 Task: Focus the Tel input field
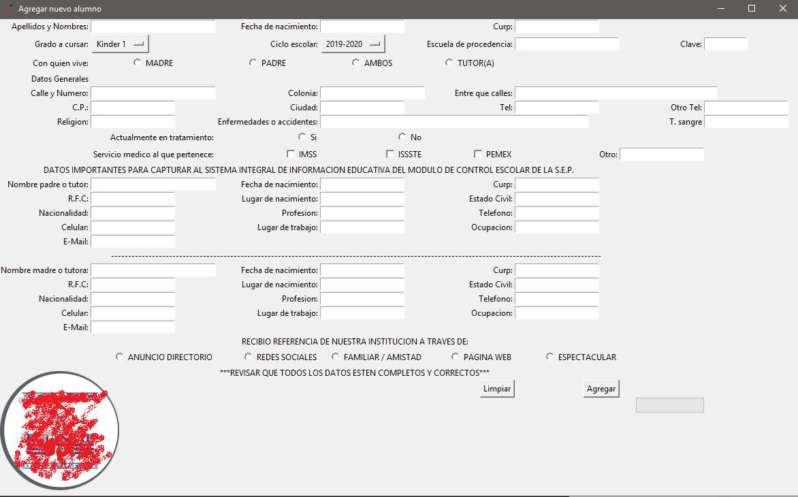[x=557, y=108]
